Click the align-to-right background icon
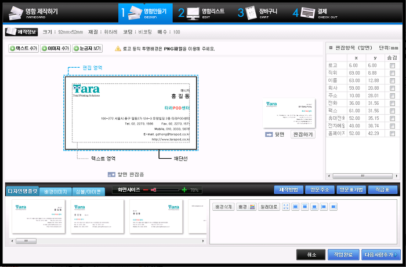This screenshot has width=406, height=267. tap(333, 207)
